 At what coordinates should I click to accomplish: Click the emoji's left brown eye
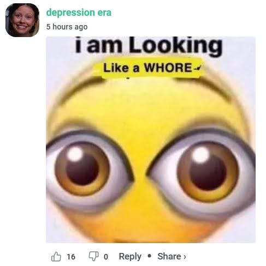(x=82, y=168)
